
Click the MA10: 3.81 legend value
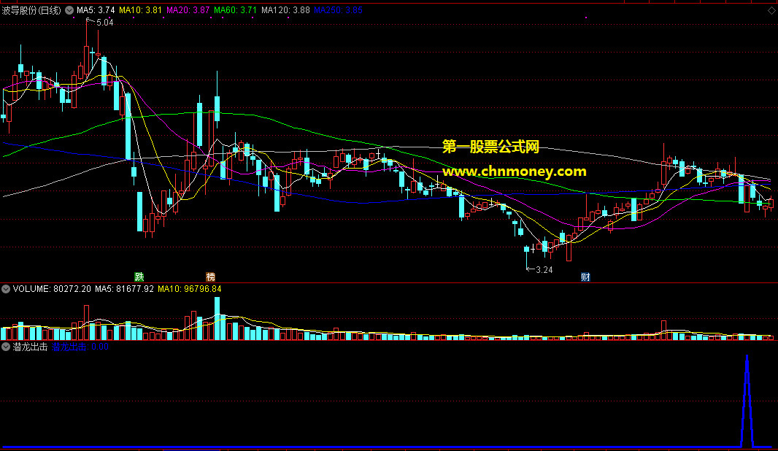pos(140,10)
